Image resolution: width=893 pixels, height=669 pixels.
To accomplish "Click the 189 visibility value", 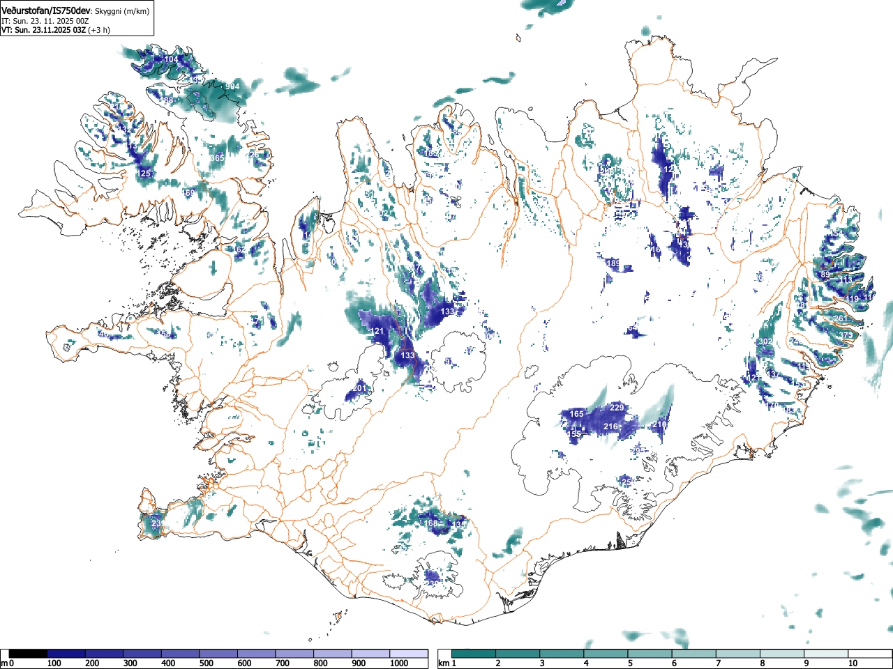I will [x=613, y=263].
